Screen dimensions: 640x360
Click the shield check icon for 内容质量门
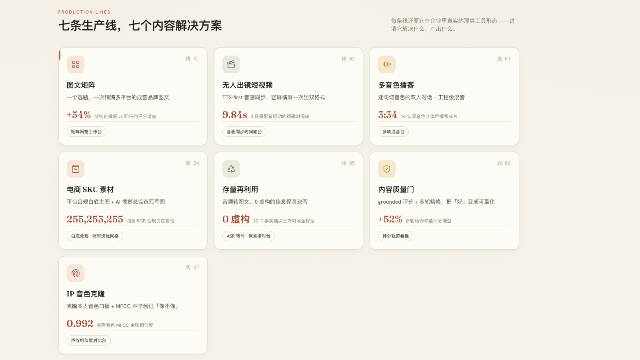tap(387, 169)
